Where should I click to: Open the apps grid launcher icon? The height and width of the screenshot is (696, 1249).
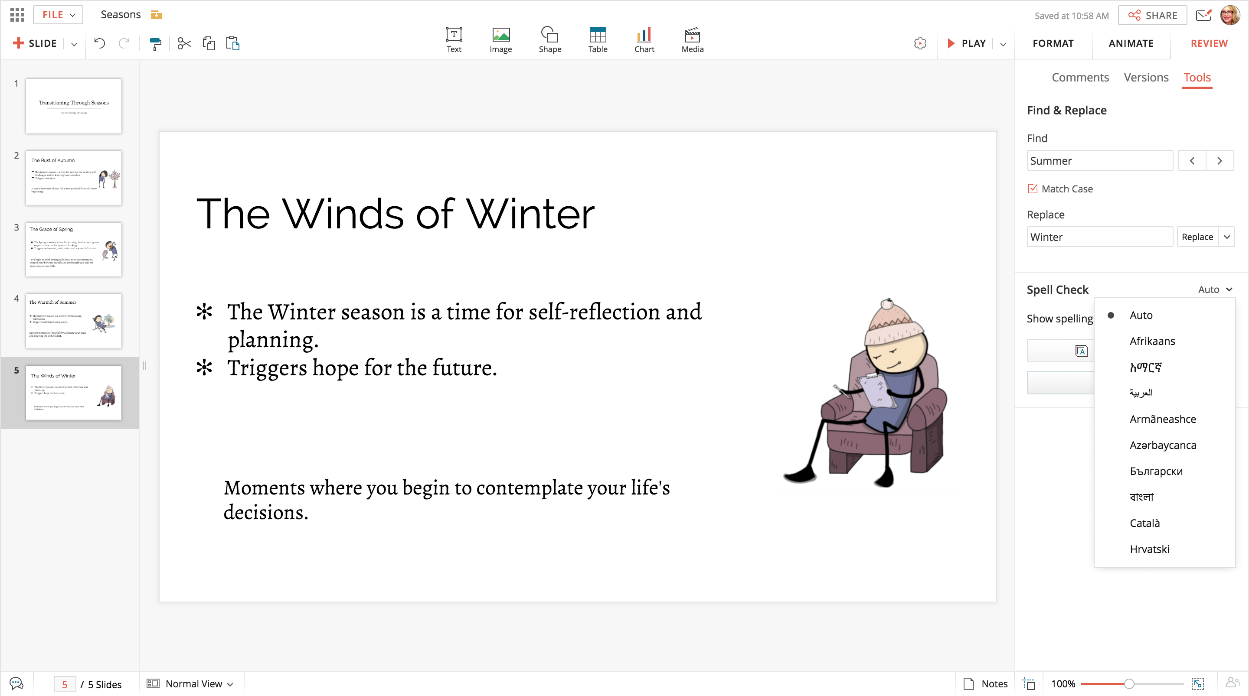click(17, 15)
